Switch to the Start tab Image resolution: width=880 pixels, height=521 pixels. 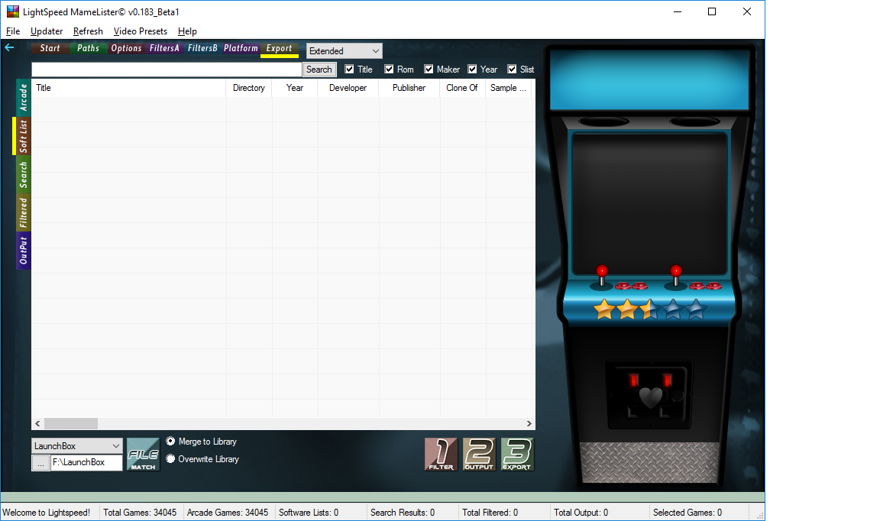point(50,48)
